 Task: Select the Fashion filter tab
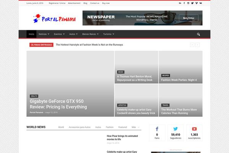(110, 127)
